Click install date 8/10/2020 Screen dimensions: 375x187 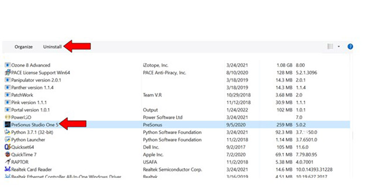(237, 73)
